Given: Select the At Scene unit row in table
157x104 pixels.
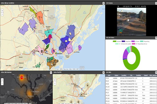Looking at the screenshot, I should [131, 81].
